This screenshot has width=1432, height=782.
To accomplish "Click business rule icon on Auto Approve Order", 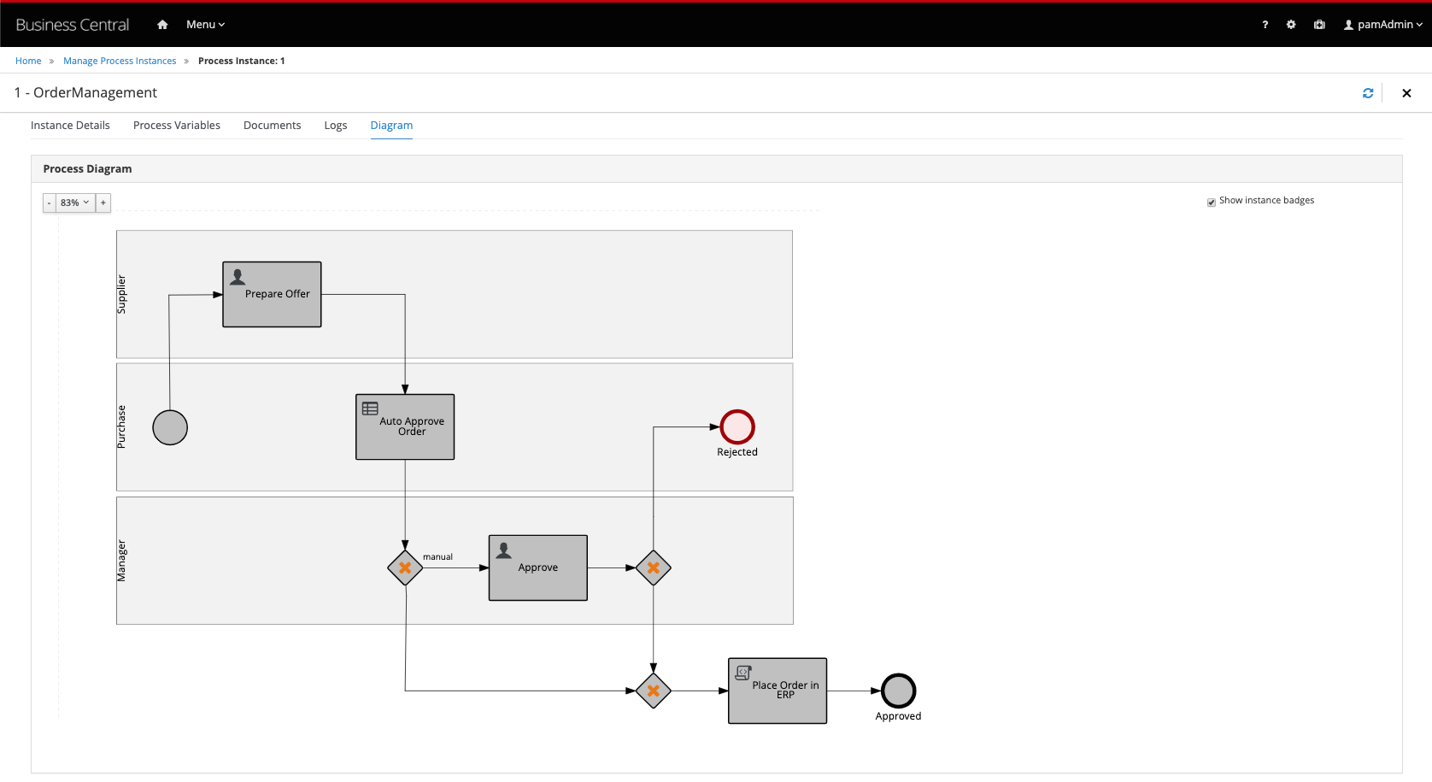I will click(x=370, y=409).
